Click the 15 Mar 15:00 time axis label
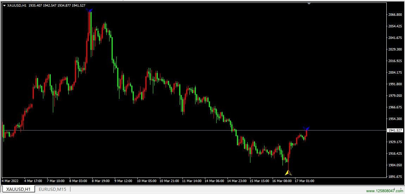Image resolution: width=405 pixels, height=194 pixels. click(259, 181)
